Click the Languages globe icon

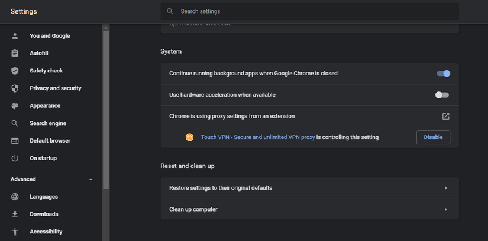click(x=15, y=197)
